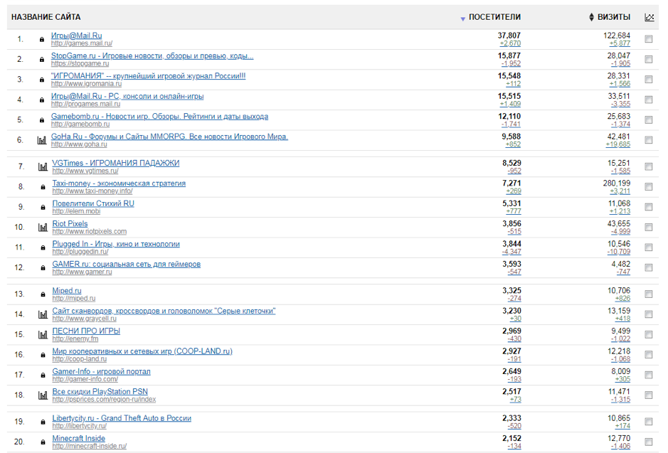668x453 pixels.
Task: Open stats chart icon for VGTimes
Action: click(43, 166)
